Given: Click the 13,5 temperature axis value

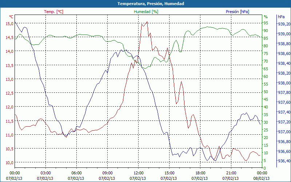Looking at the screenshot, I should pos(10,66).
